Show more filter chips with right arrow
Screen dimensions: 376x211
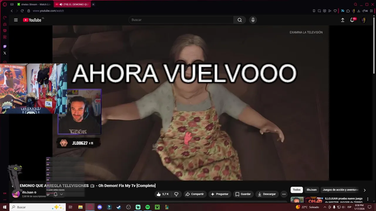(365, 190)
